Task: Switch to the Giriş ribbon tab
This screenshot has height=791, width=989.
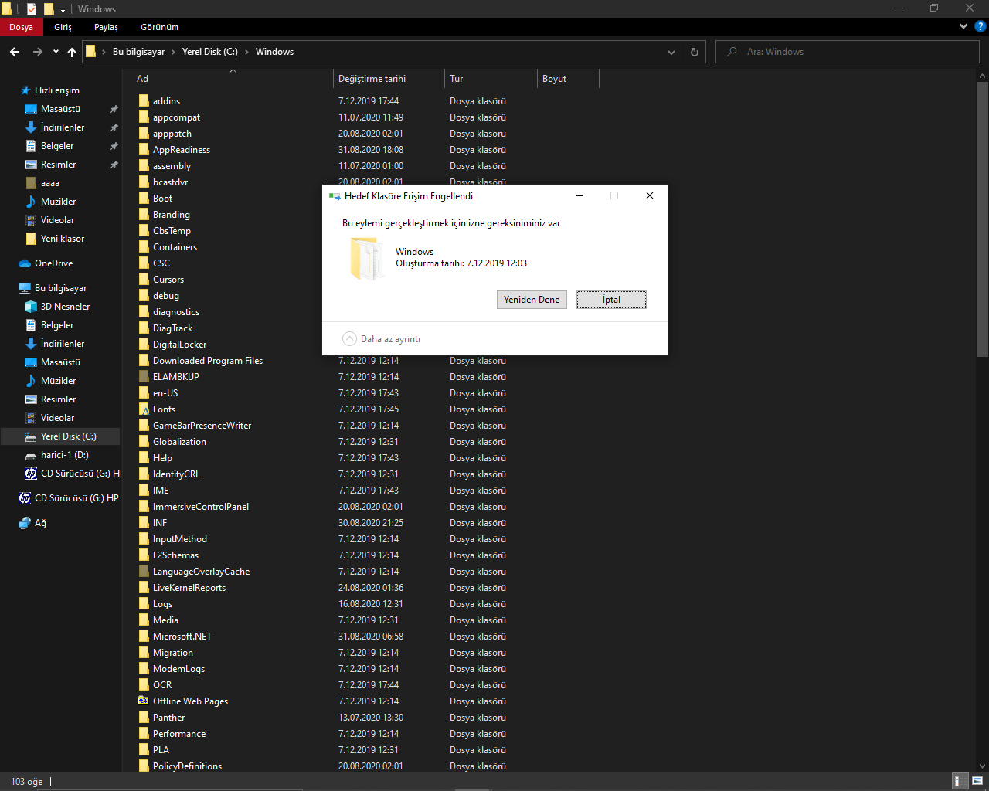Action: pos(63,27)
